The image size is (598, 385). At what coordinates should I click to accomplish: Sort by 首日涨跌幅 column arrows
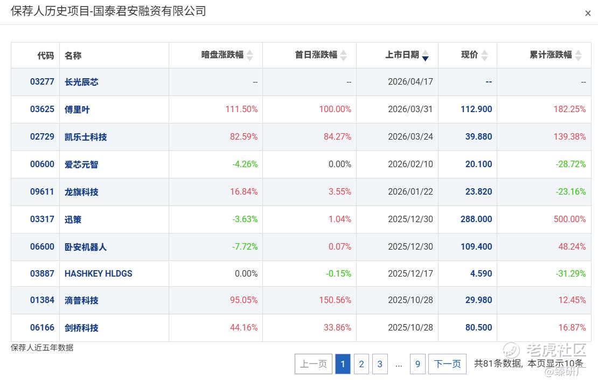pyautogui.click(x=344, y=56)
